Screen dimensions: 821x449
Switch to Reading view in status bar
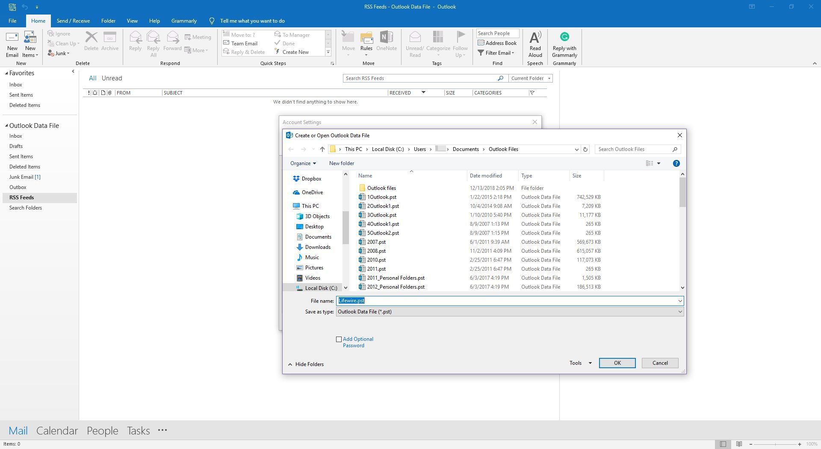739,444
